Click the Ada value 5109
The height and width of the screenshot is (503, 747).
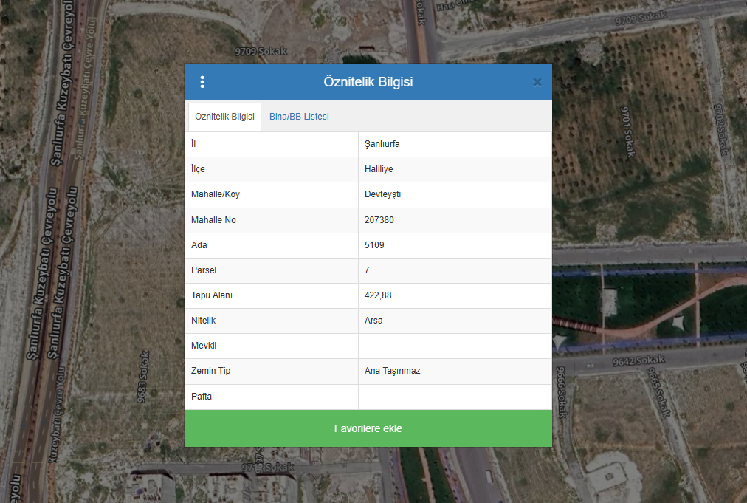[x=374, y=245]
